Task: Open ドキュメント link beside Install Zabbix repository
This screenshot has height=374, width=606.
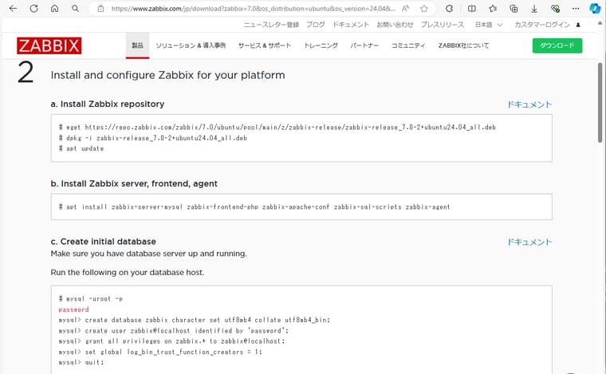Action: click(x=529, y=104)
